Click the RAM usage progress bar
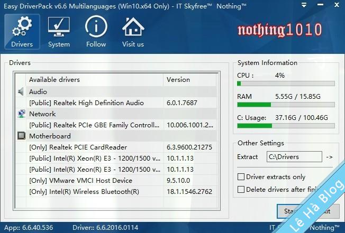345x233 pixels. pyautogui.click(x=286, y=105)
